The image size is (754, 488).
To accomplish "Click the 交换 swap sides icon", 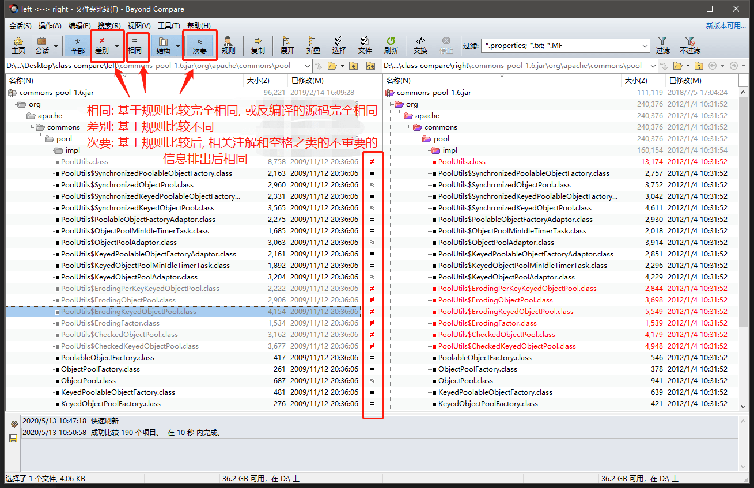I will [x=420, y=46].
